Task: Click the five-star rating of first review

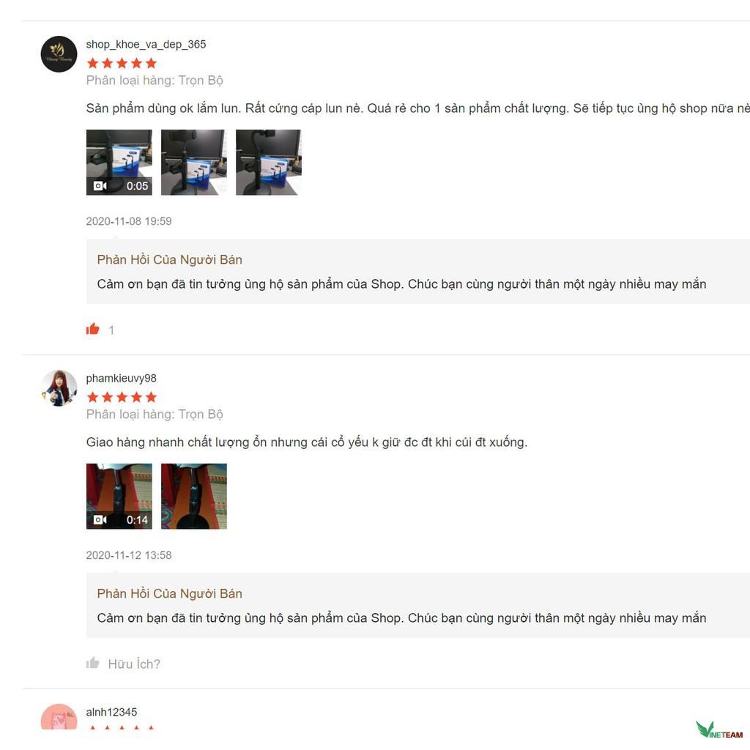Action: (122, 63)
